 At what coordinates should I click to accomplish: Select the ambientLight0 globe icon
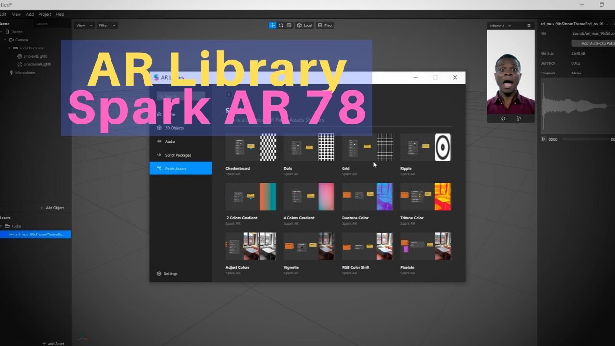[x=20, y=56]
